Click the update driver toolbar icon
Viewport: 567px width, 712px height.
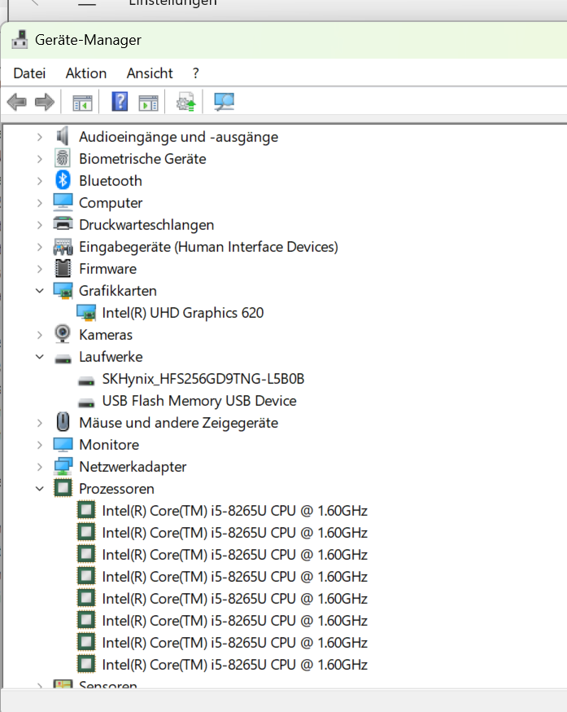186,102
